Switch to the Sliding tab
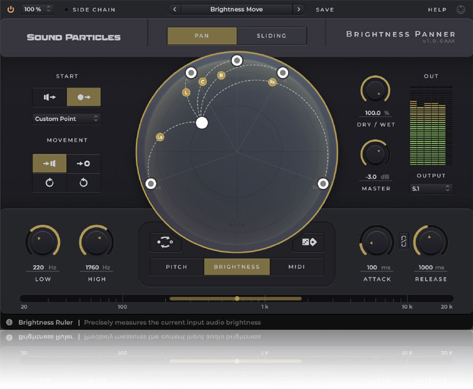 271,35
